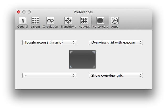167x110 pixels.
Task: Minimize the Preferences window
Action: [24, 12]
